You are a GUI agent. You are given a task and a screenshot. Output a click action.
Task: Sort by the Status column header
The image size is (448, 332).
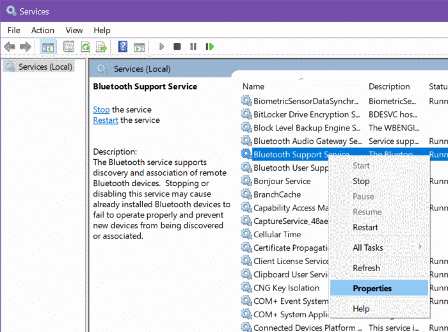tap(438, 86)
